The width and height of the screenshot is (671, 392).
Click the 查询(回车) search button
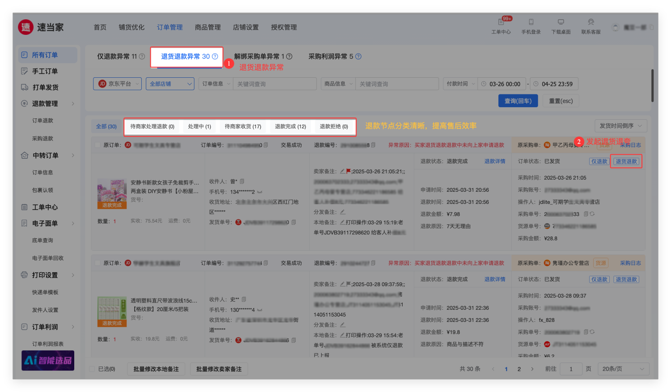click(x=518, y=101)
